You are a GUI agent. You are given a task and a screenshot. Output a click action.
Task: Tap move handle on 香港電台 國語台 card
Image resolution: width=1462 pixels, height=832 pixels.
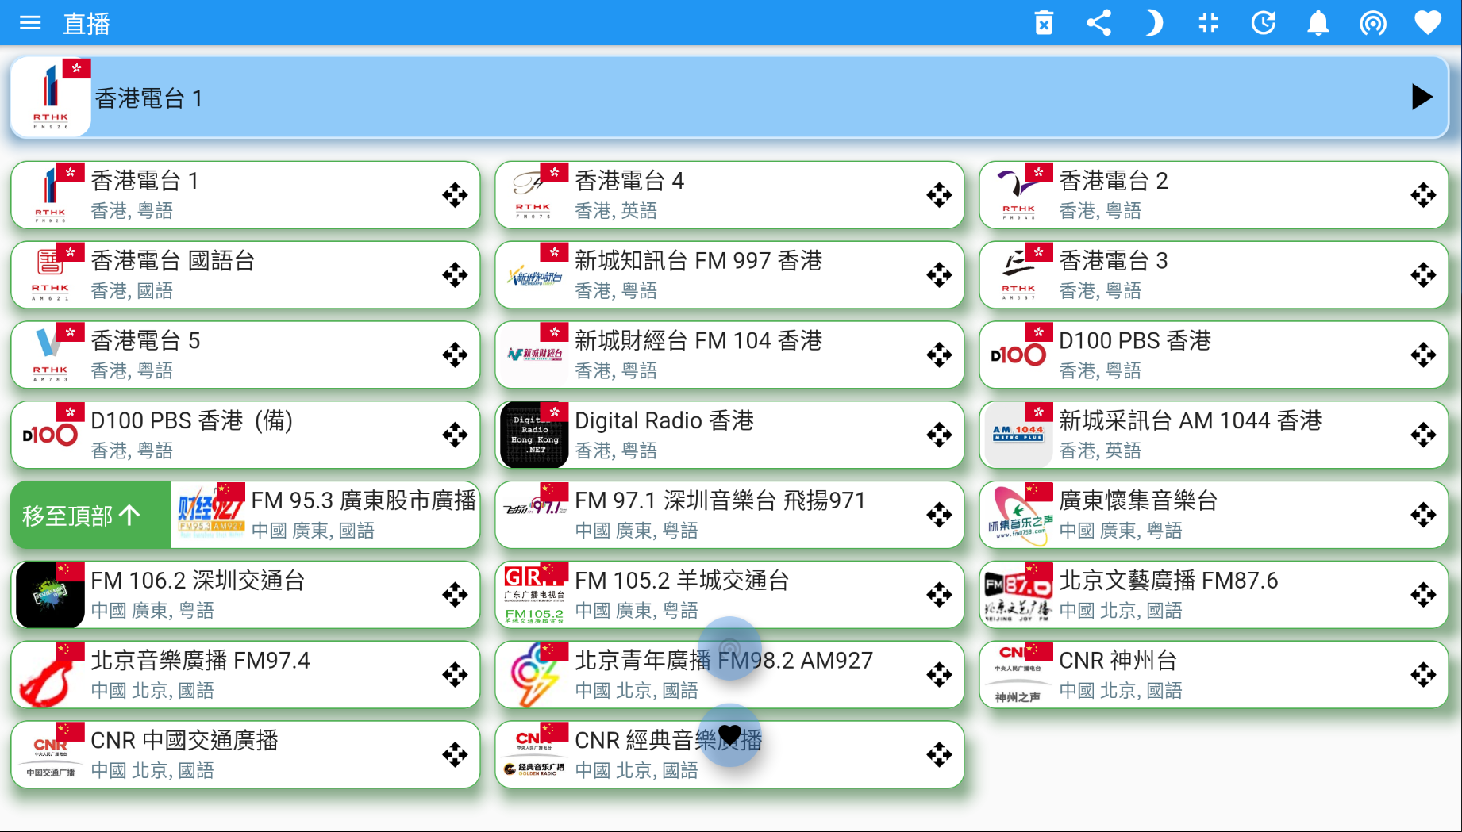click(x=455, y=275)
